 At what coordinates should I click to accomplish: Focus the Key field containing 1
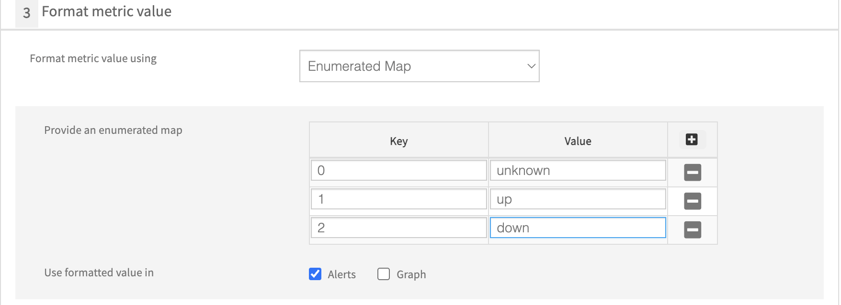pos(398,199)
